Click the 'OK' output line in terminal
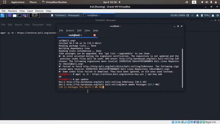Image resolution: width=220 pixels, height=124 pixels. [60, 77]
